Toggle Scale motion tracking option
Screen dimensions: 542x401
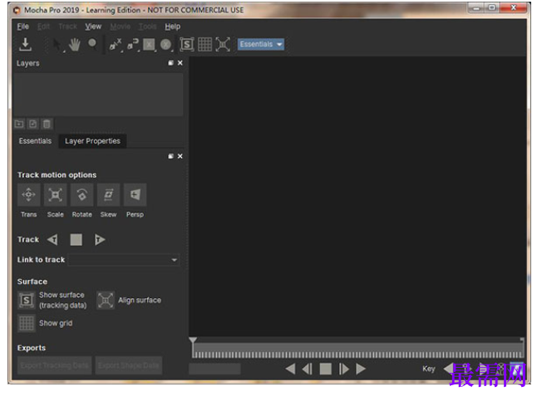coord(56,194)
